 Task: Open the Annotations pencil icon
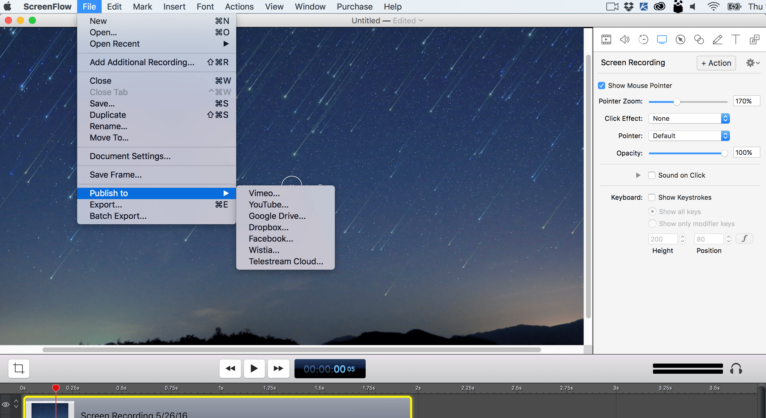(717, 39)
